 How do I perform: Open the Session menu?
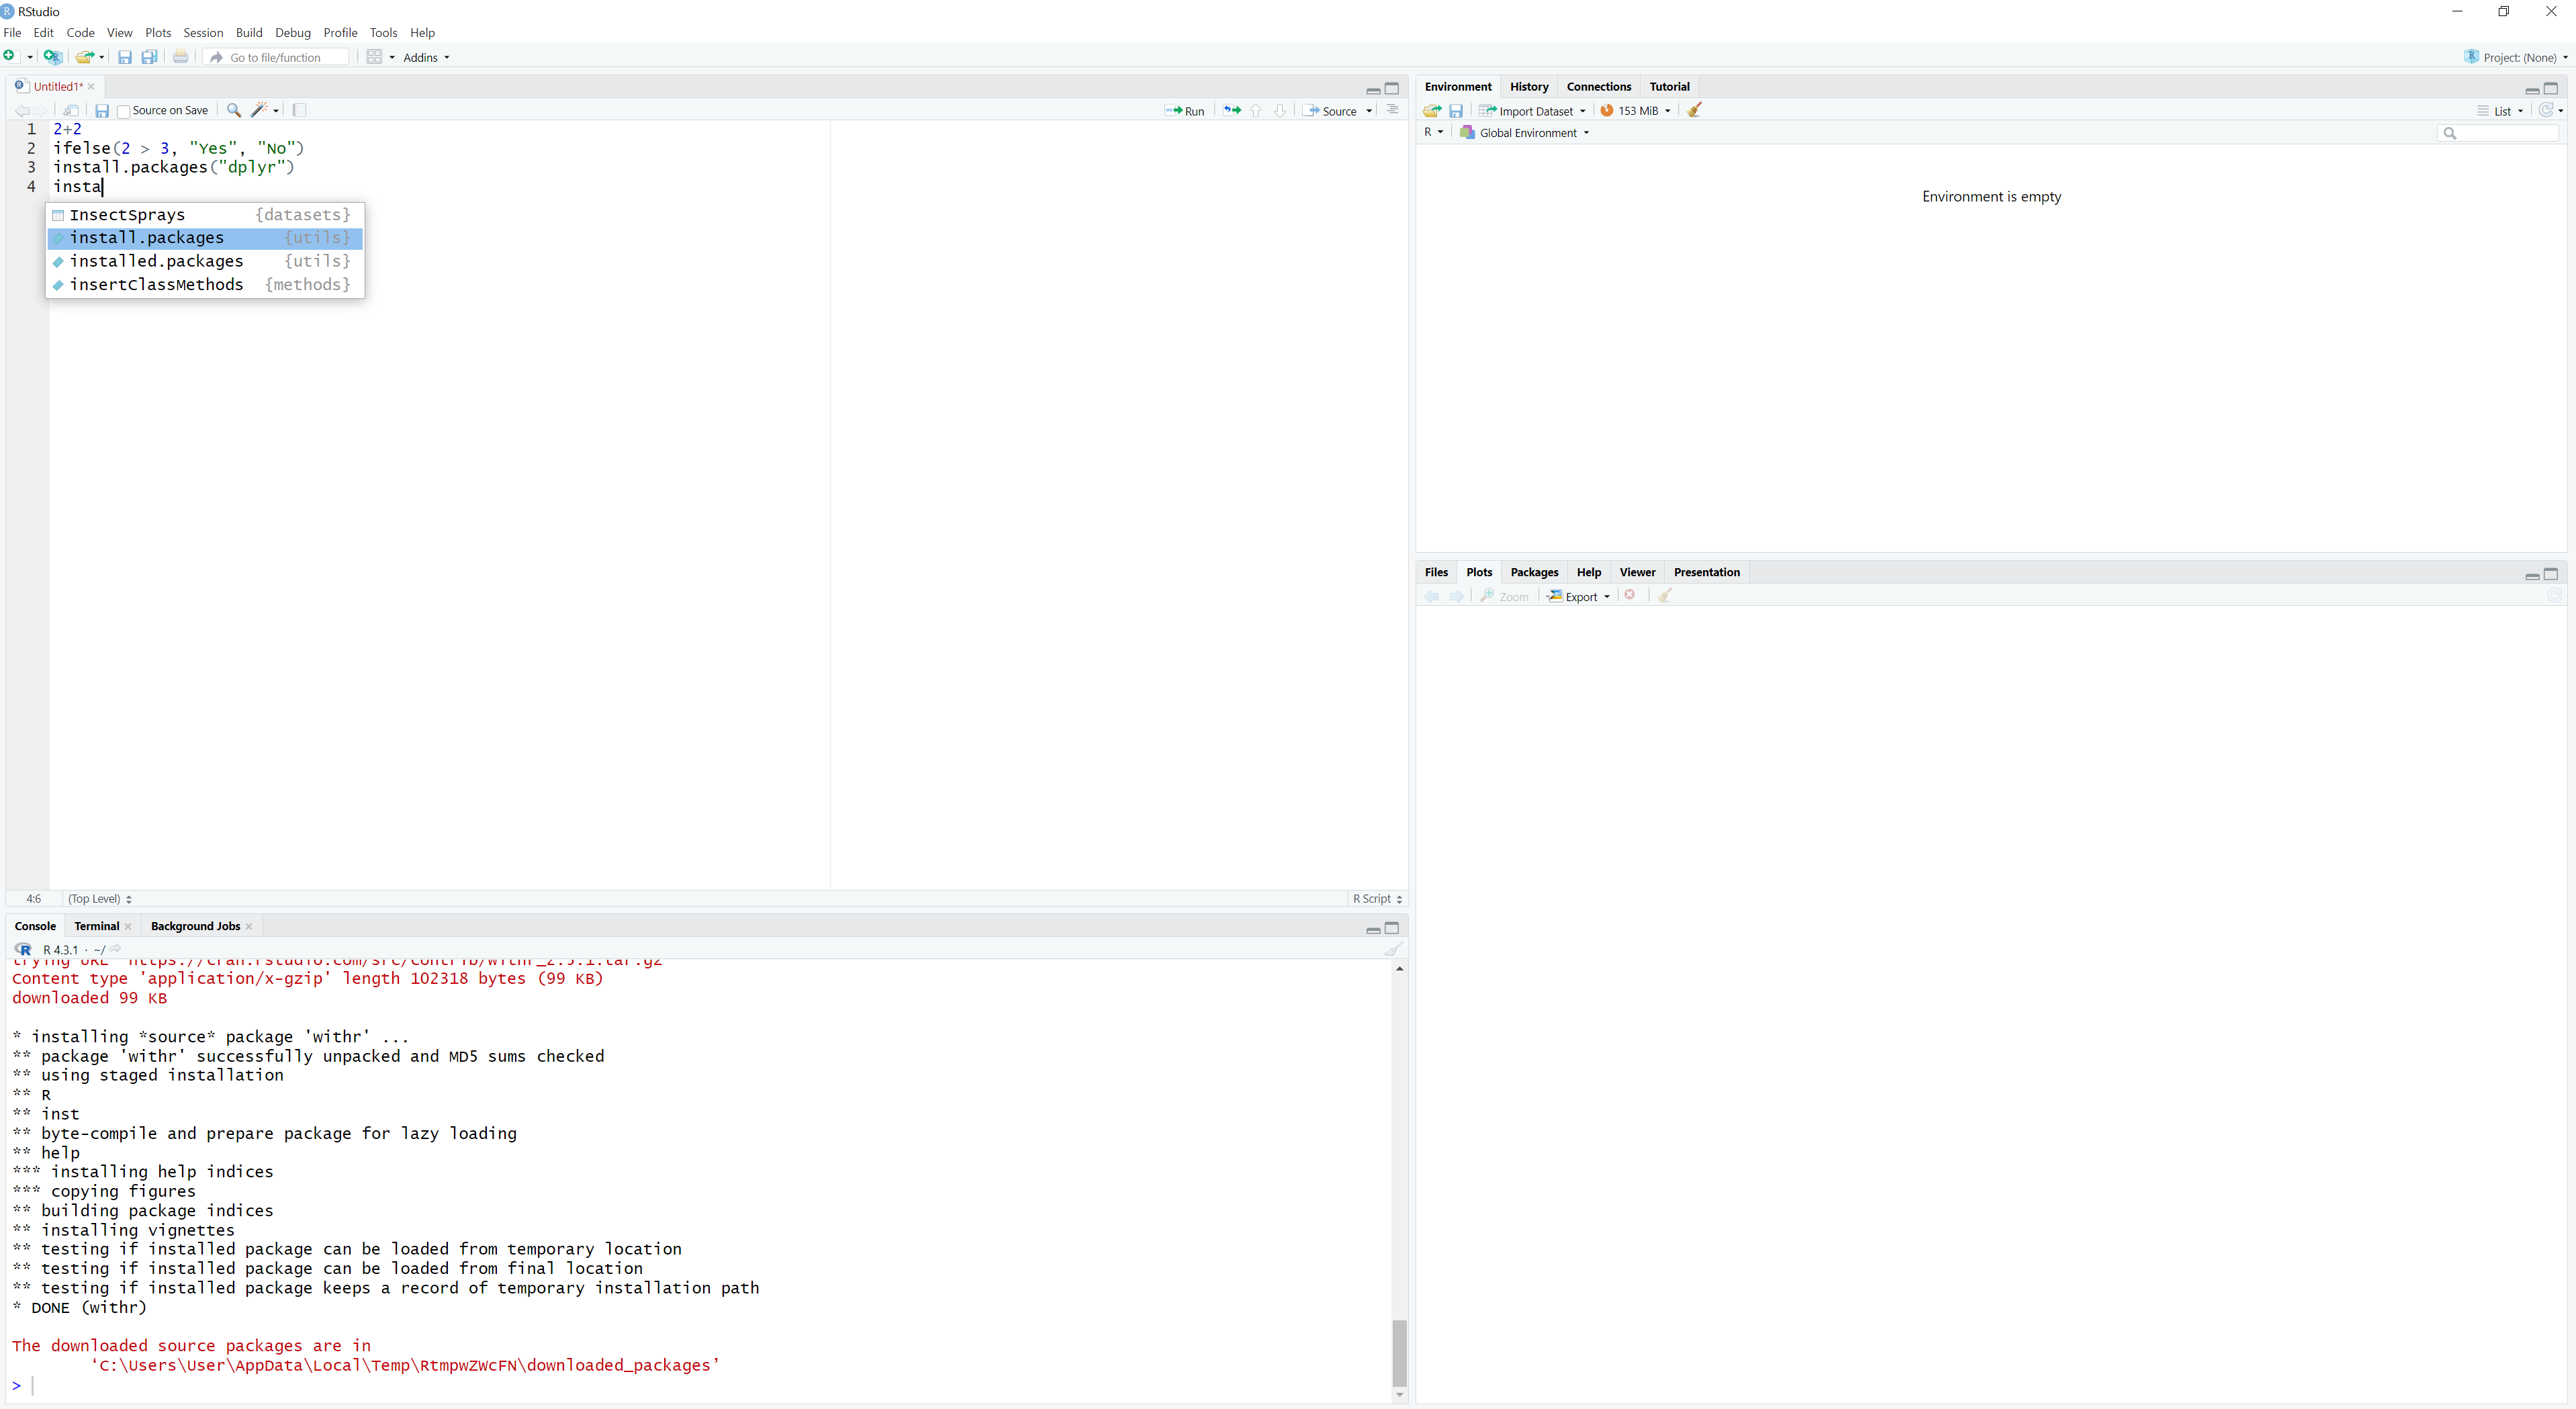203,33
